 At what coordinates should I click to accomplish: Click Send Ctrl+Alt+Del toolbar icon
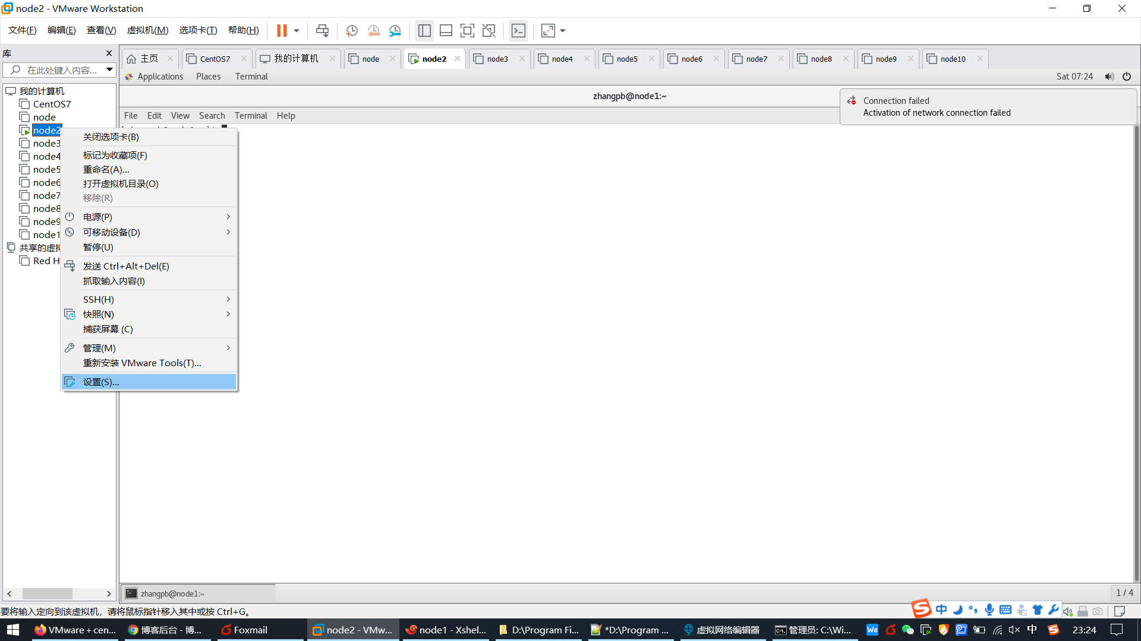[x=322, y=31]
